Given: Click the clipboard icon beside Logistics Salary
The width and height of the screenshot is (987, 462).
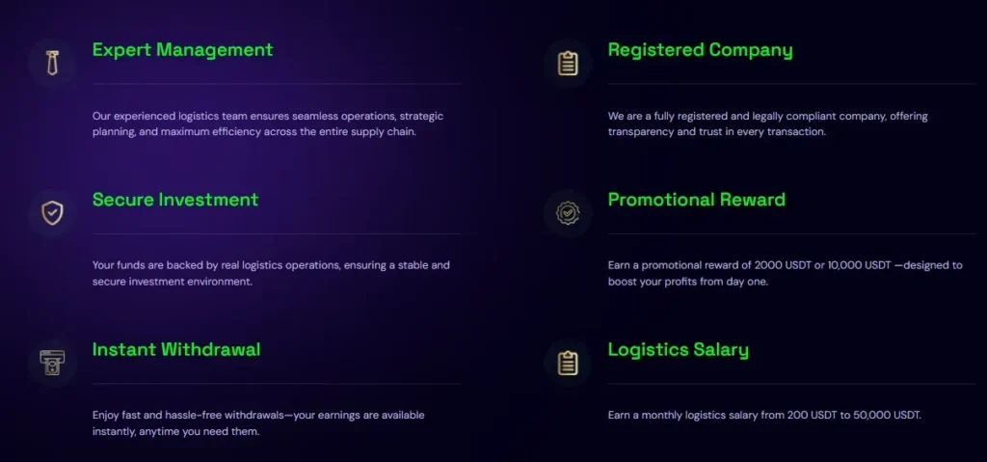Looking at the screenshot, I should coord(568,363).
